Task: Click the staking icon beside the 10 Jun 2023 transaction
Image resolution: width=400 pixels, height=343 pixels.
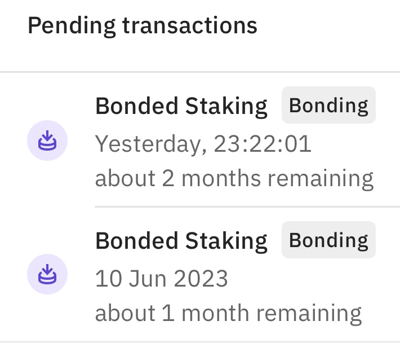Action: (47, 275)
